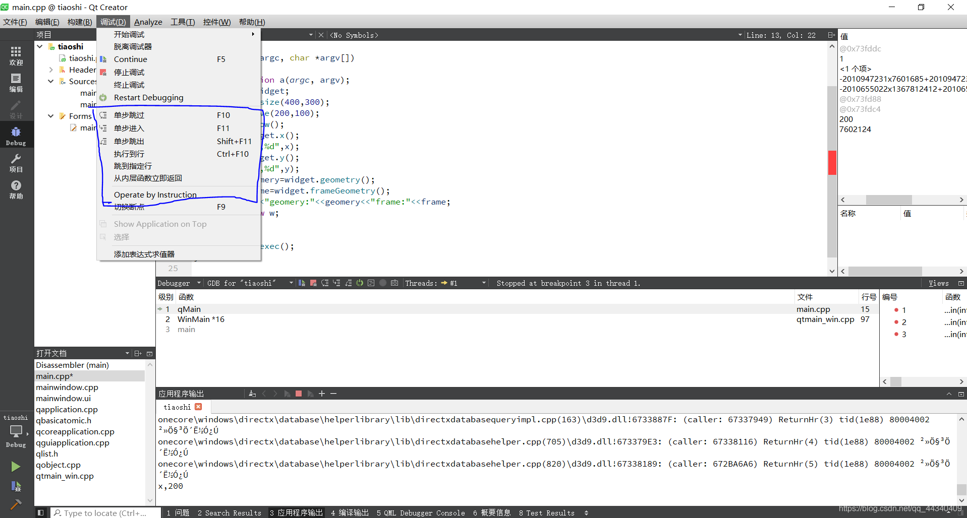The image size is (967, 518).
Task: Click the Type to locate field
Action: pos(105,512)
